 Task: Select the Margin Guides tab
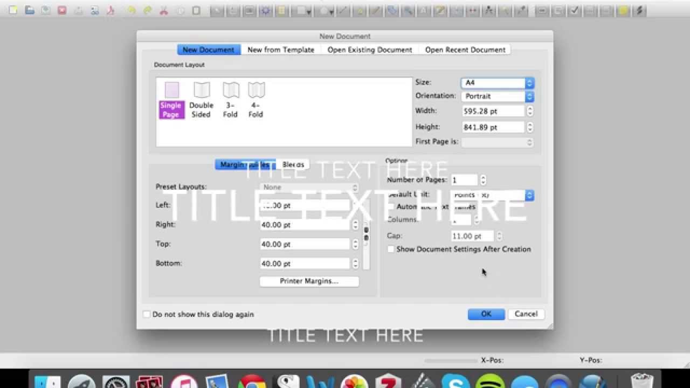tap(245, 165)
